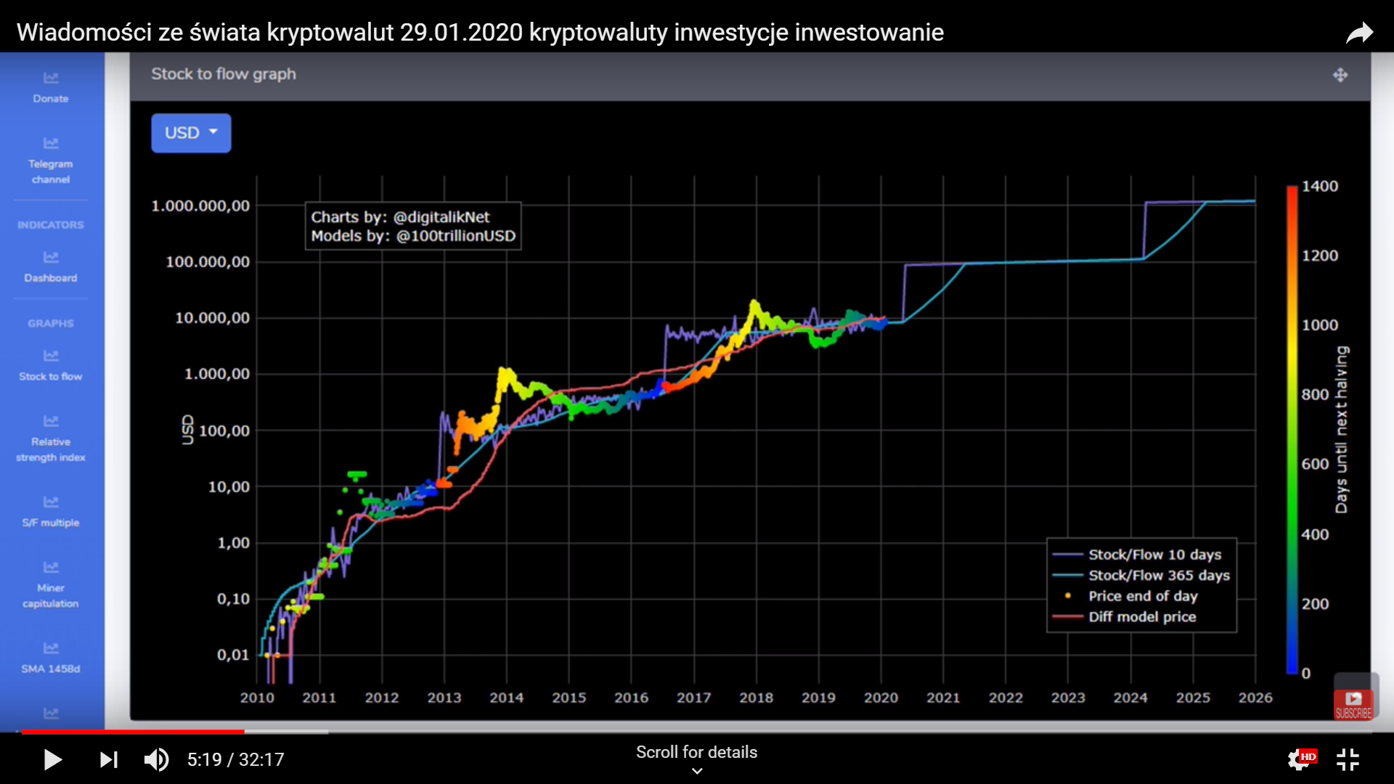Click the 1.000.000,00 y-axis label

click(200, 206)
